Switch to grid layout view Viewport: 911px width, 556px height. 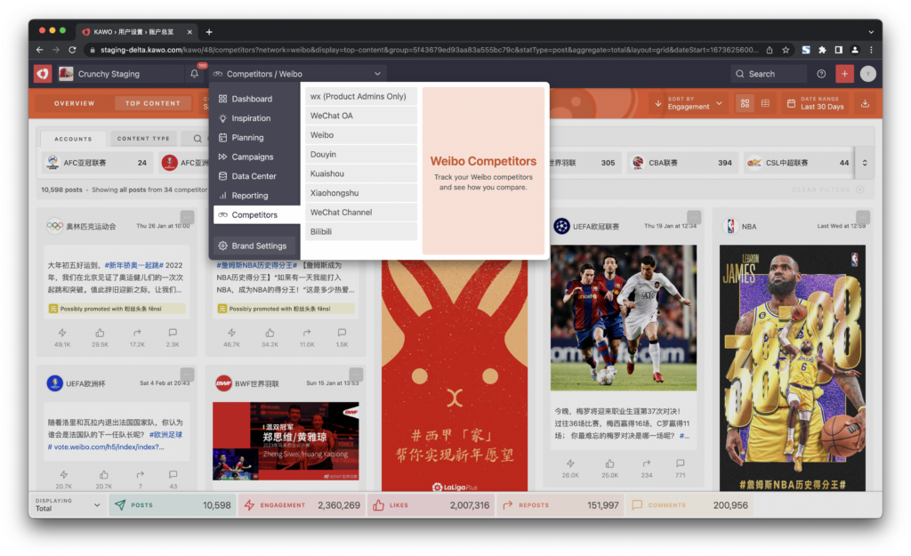[745, 103]
